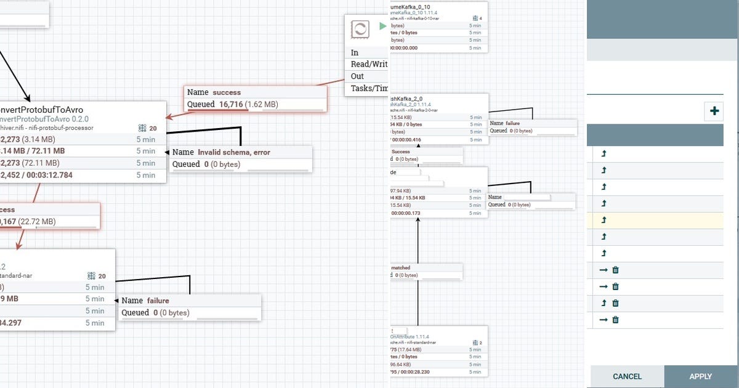Click the 00:03:12.784 task duration value
Viewport: 739px width, 388px height.
pos(48,176)
